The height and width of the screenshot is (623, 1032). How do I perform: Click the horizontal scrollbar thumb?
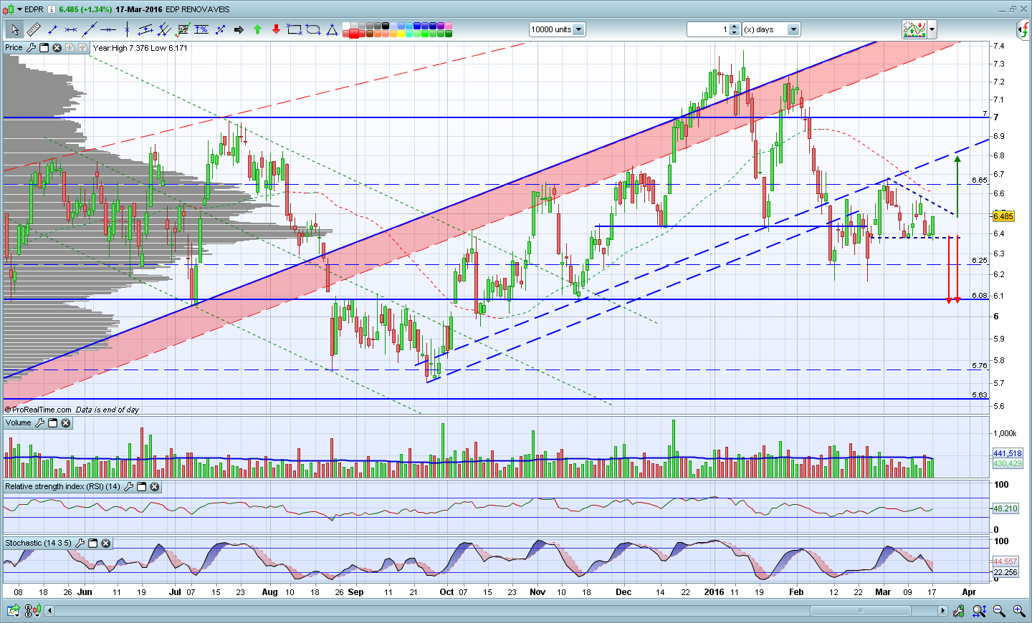coord(861,611)
